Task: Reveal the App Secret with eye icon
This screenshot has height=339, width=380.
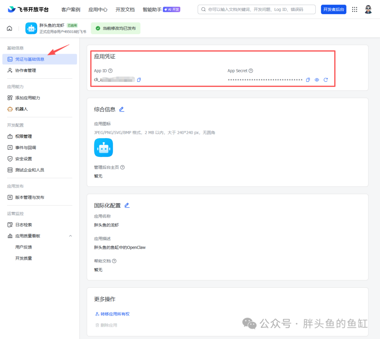Action: pos(317,80)
